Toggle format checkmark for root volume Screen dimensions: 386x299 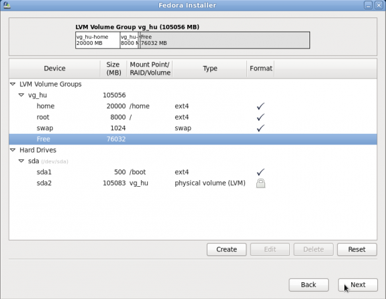260,117
